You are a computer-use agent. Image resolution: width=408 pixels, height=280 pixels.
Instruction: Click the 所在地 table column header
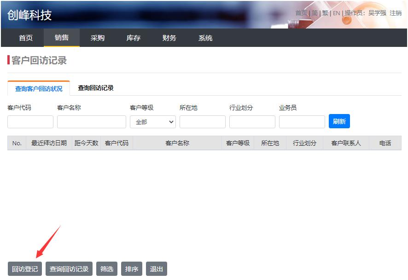(x=270, y=143)
